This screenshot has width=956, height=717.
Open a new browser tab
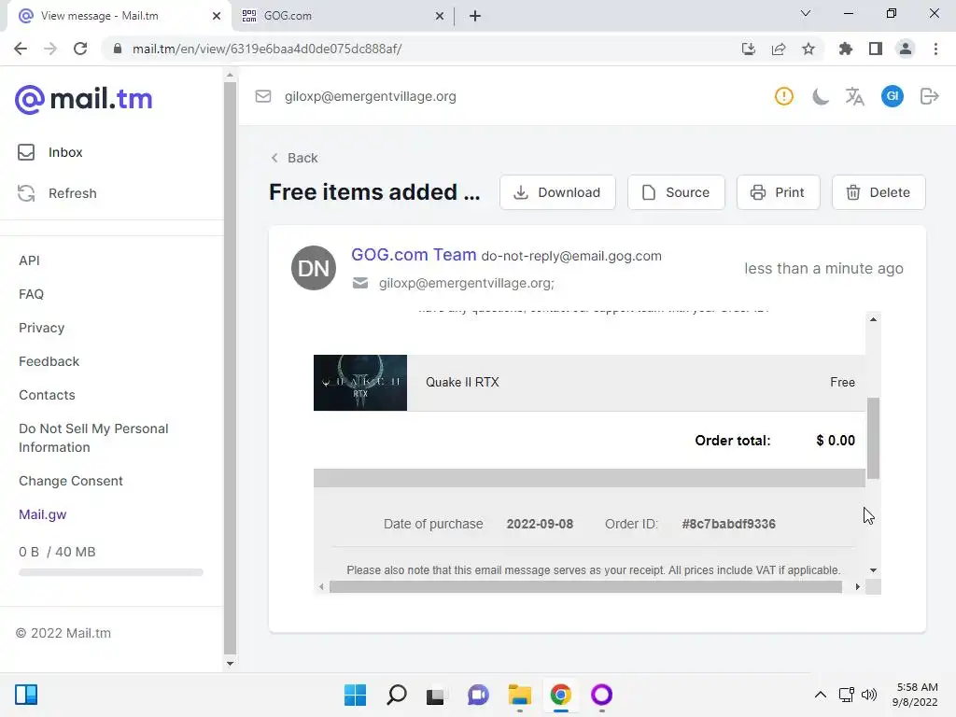475,16
